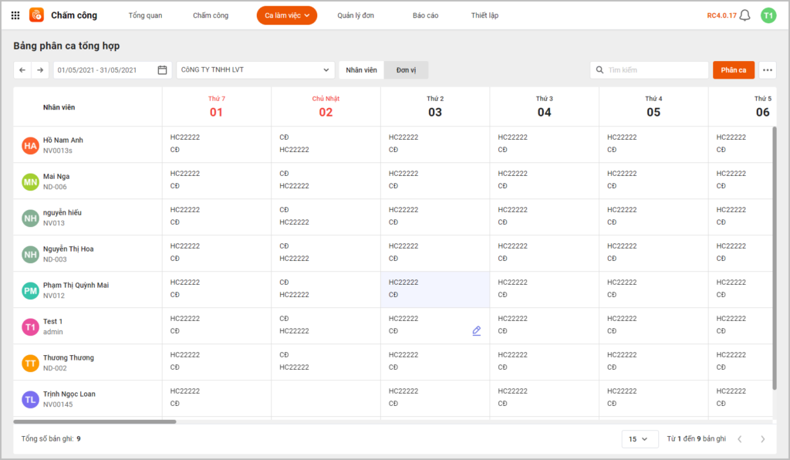Switch view to Nhân viên

(361, 70)
